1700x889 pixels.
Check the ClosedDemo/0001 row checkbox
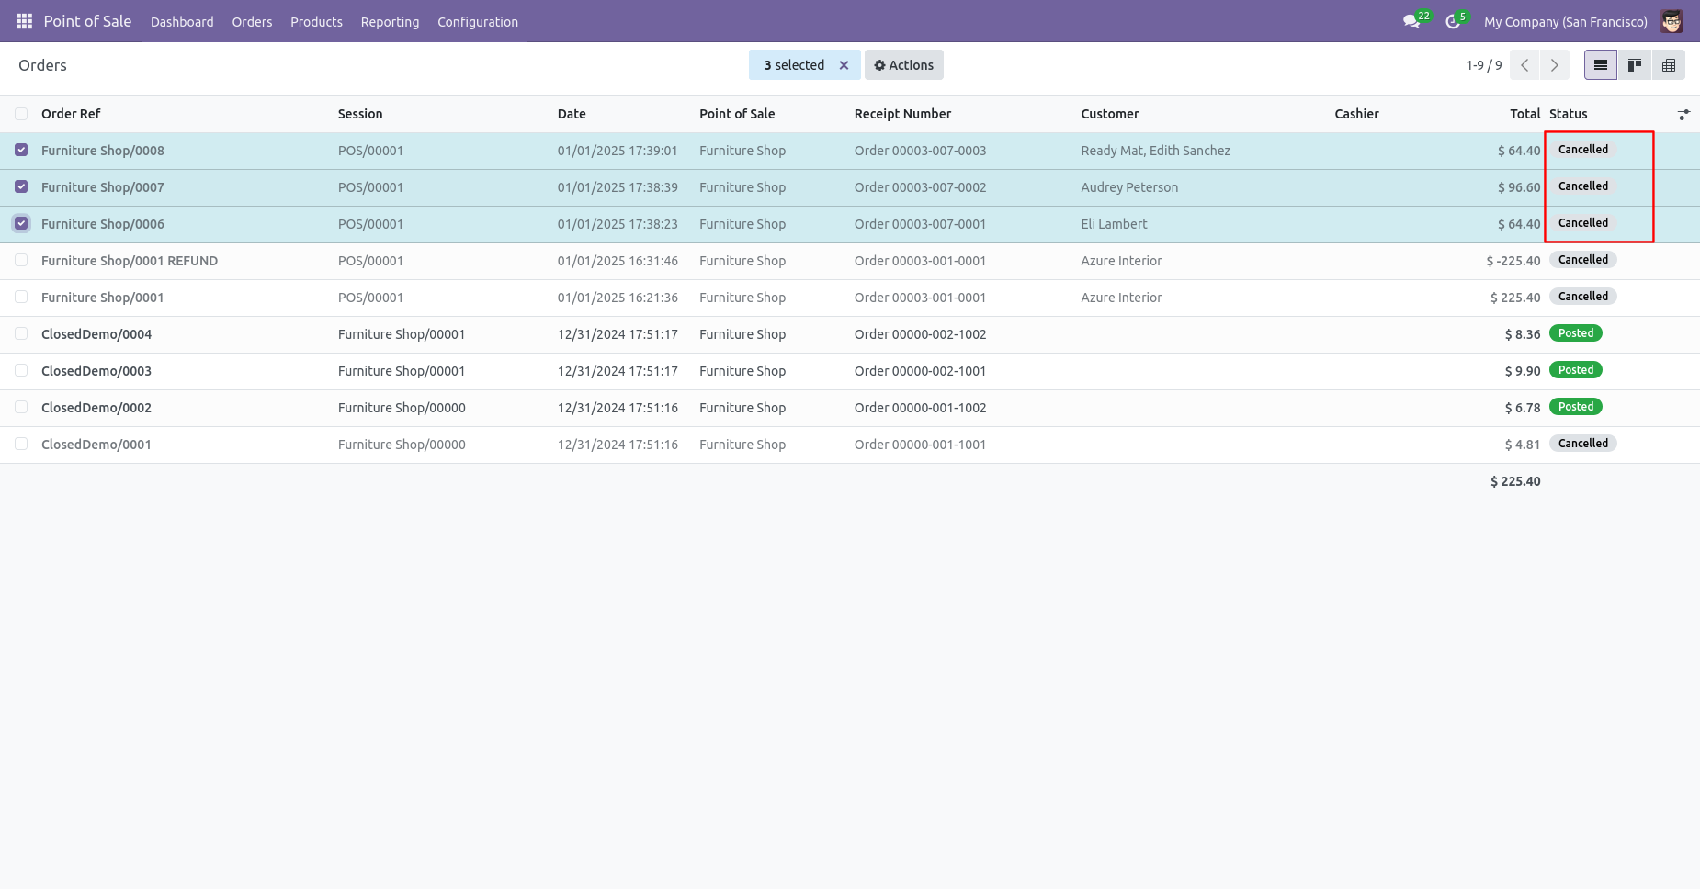[21, 444]
